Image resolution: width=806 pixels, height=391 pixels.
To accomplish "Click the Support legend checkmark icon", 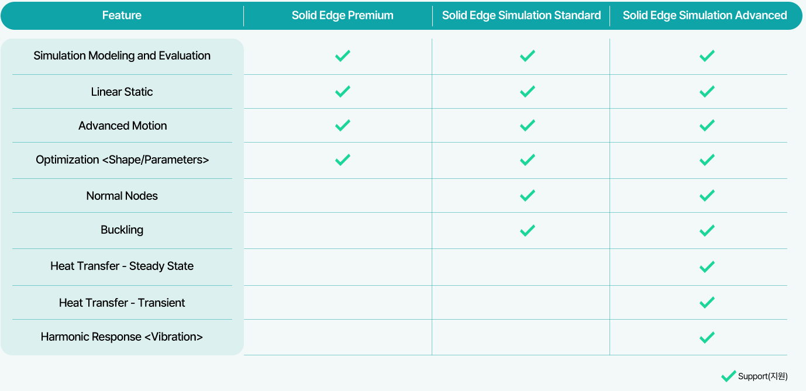I will [x=729, y=376].
